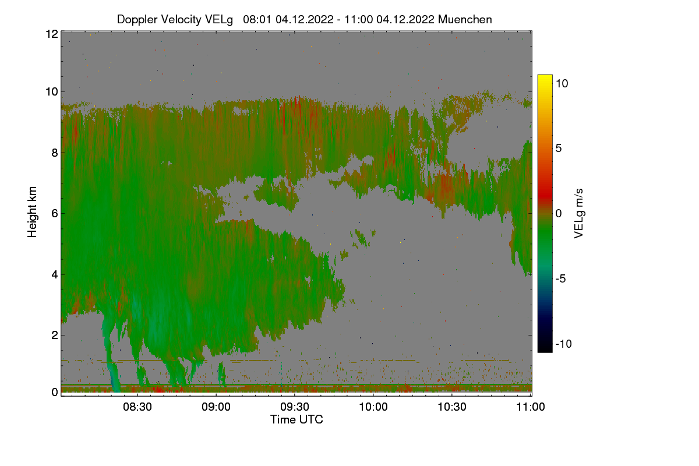The width and height of the screenshot is (699, 466).
Task: Click the colorbar value label -5
Action: 562,278
